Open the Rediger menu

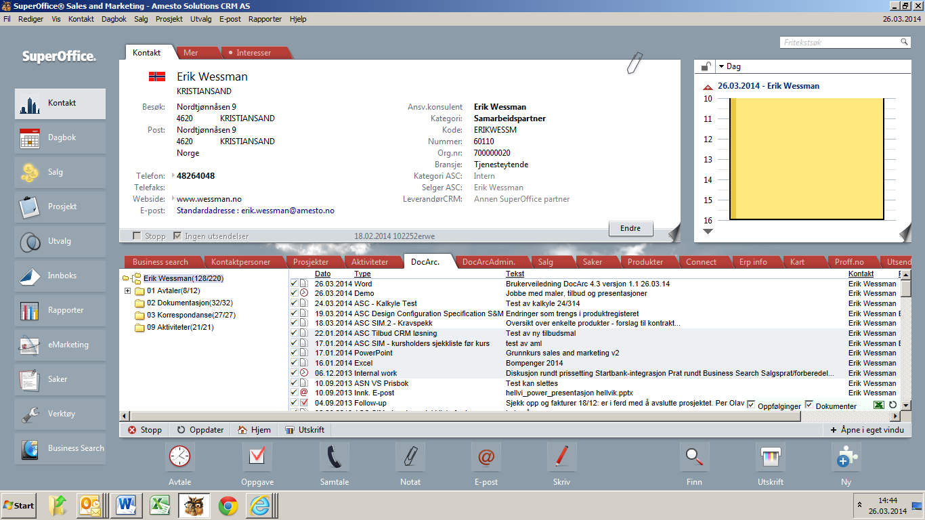point(30,19)
